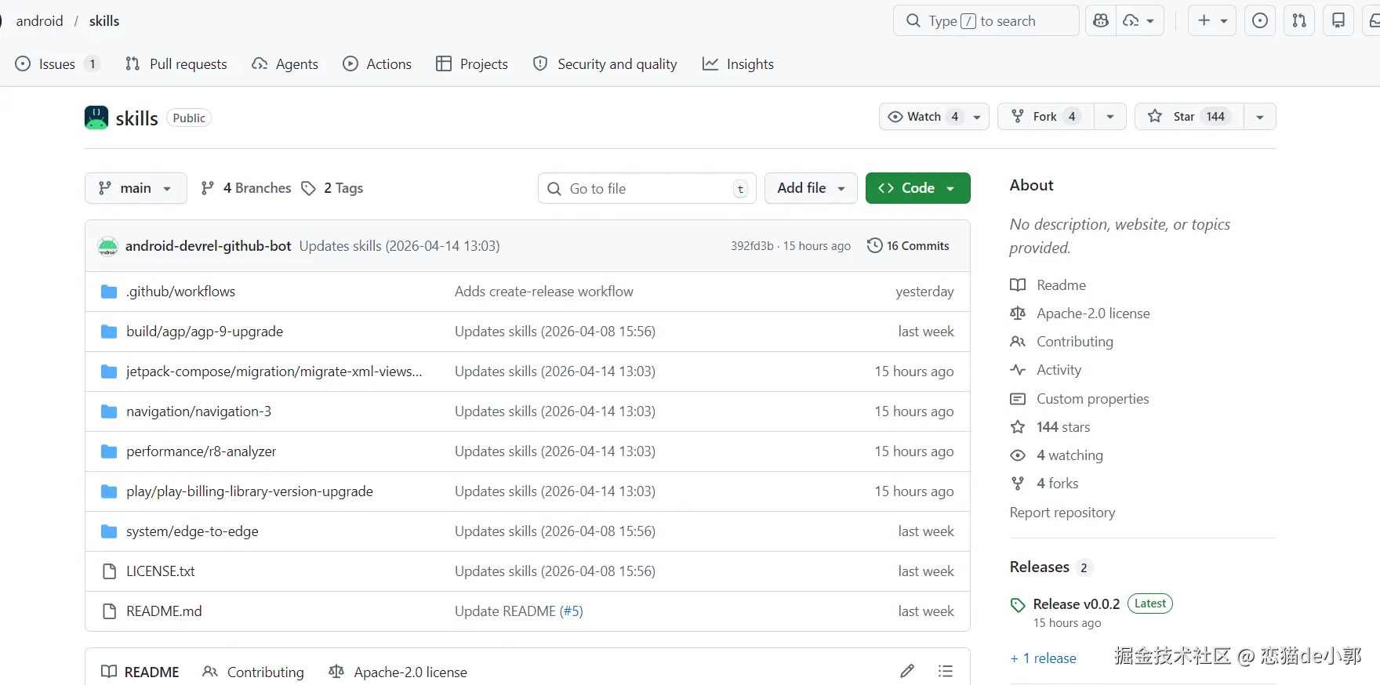Viewport: 1380px width, 685px height.
Task: Open the Insights tab
Action: [739, 64]
